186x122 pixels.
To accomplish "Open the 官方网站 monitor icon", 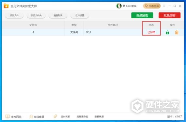I will (x=8, y=116).
